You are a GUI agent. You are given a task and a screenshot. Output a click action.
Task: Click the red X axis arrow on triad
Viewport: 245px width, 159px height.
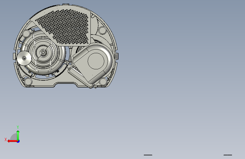click(12, 141)
